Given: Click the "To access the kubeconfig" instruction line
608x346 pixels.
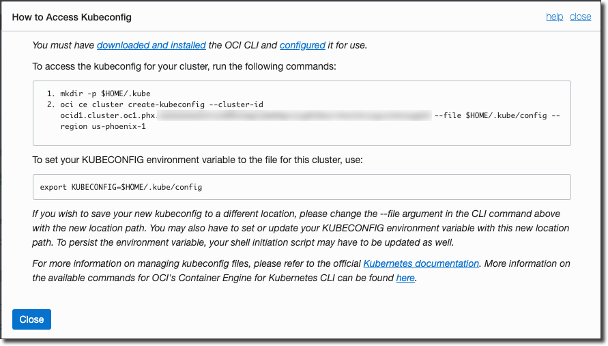Looking at the screenshot, I should tap(184, 66).
